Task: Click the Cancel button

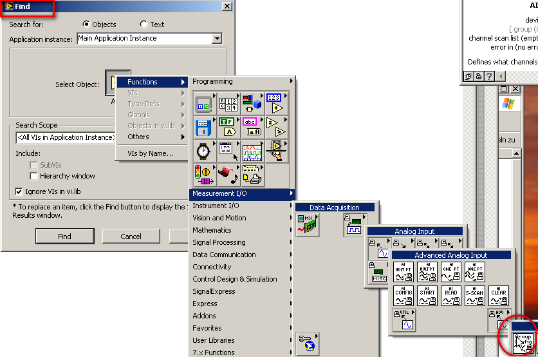Action: tap(131, 236)
